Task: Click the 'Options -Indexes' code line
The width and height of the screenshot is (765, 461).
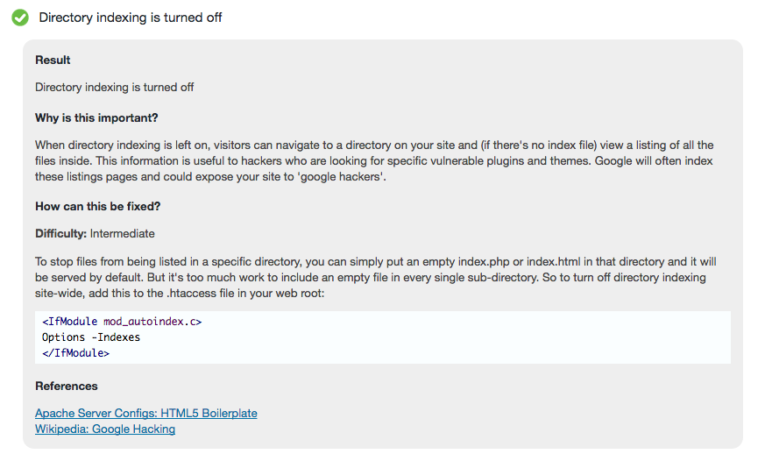Action: (x=91, y=337)
